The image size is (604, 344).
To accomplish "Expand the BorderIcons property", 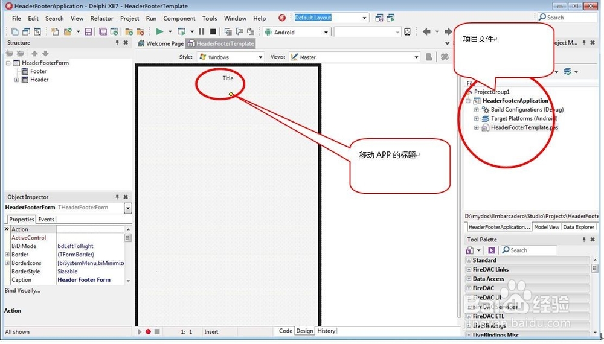I will (x=7, y=263).
